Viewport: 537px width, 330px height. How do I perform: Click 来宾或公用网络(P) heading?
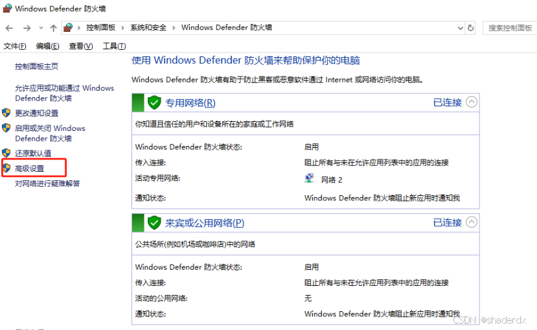[205, 223]
